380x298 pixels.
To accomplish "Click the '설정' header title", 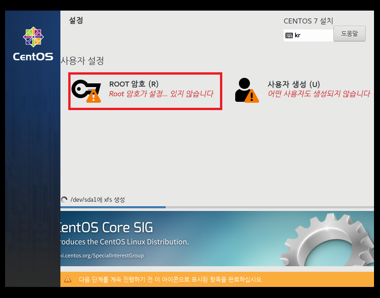I will coord(76,20).
